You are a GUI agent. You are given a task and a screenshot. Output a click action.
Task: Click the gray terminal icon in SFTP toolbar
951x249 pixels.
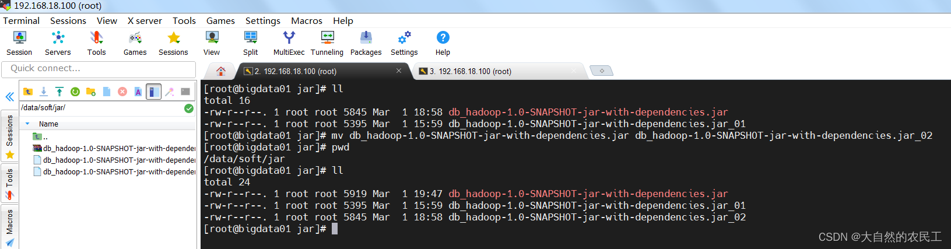(185, 92)
